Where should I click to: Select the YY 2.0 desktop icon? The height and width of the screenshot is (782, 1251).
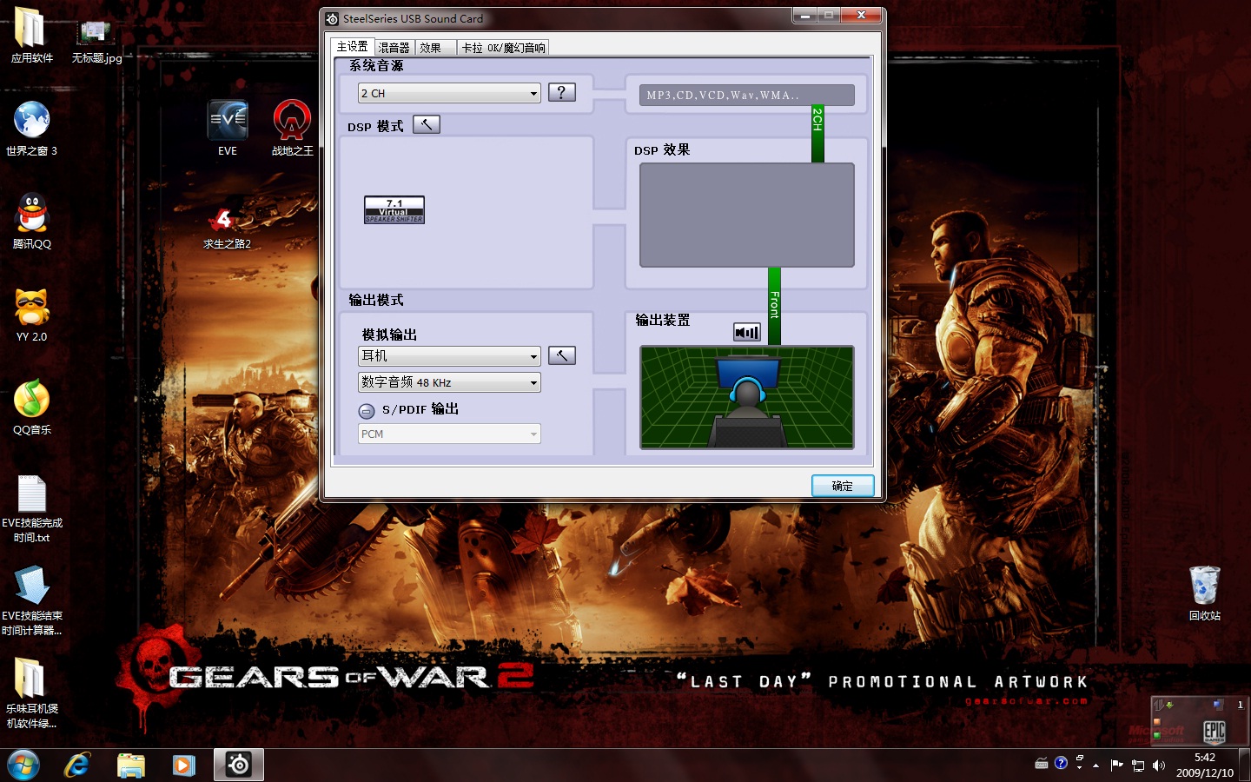click(31, 315)
